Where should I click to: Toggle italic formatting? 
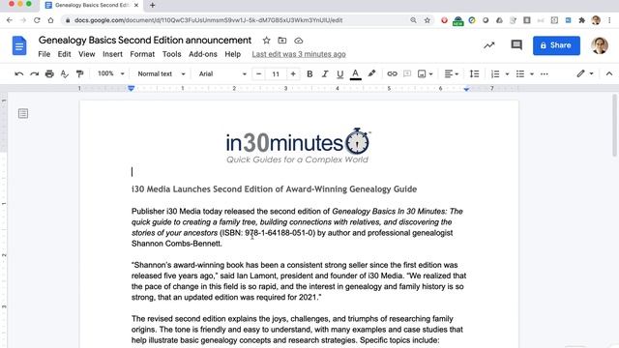pyautogui.click(x=325, y=73)
